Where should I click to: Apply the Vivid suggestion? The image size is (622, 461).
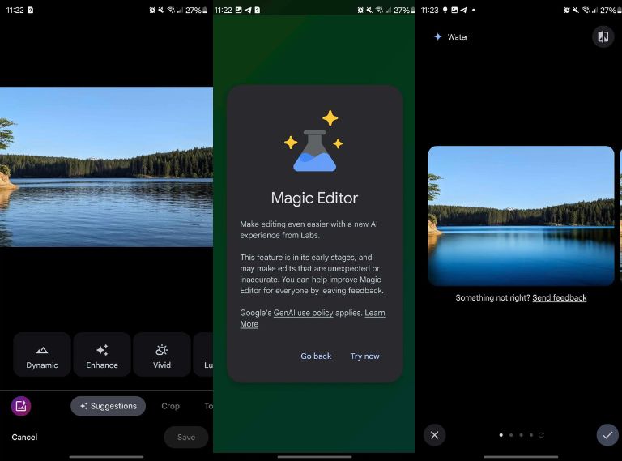coord(162,355)
